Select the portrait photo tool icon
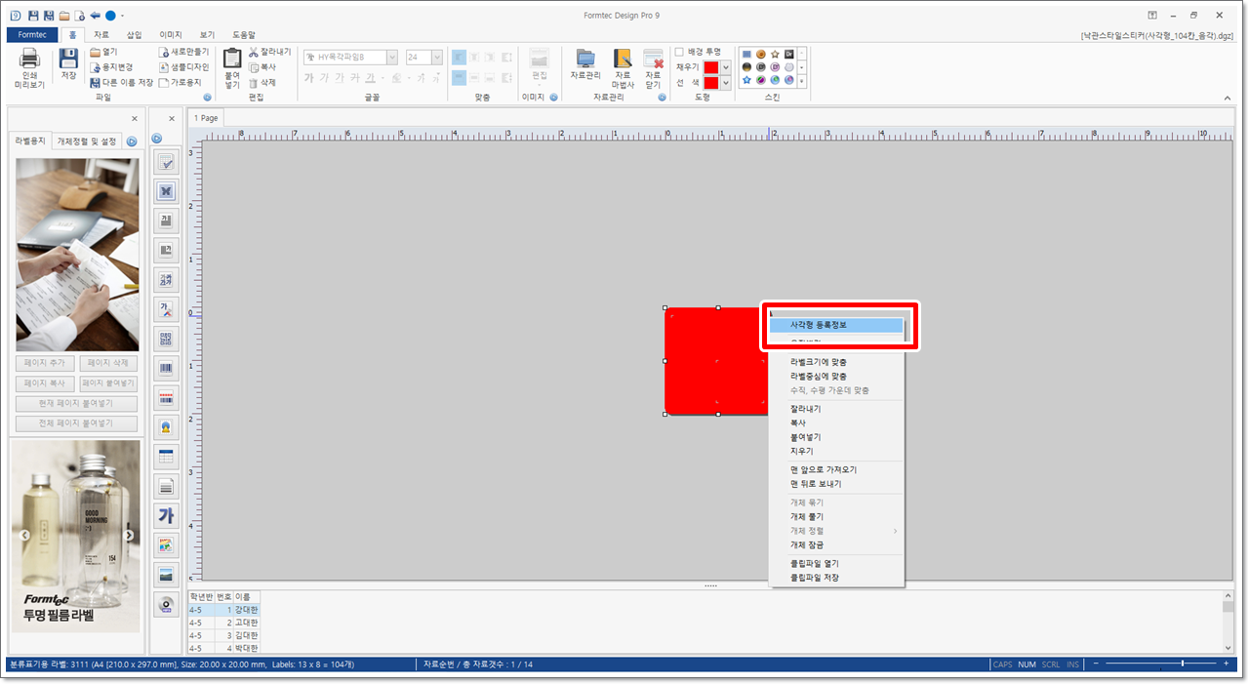The width and height of the screenshot is (1249, 684). 166,427
